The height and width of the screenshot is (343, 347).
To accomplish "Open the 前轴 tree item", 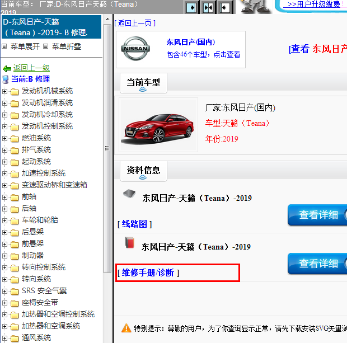I will (x=29, y=196).
